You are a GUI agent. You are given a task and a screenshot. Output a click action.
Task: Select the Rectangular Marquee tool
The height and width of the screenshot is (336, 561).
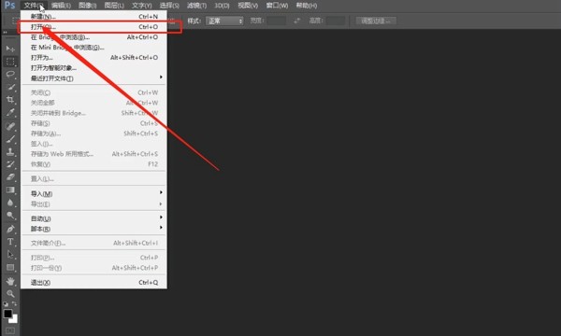(x=10, y=62)
